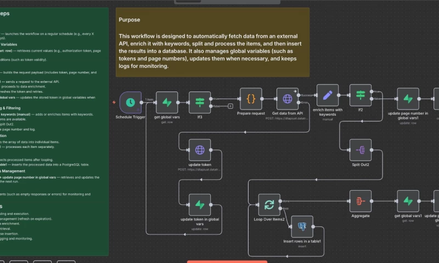Click Get data from API Success output dot

[x=299, y=95]
